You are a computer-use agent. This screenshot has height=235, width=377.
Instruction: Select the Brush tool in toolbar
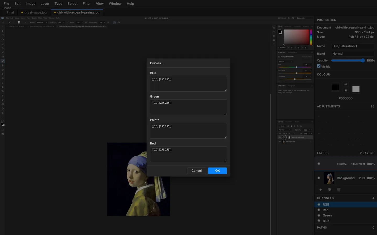coord(3,61)
